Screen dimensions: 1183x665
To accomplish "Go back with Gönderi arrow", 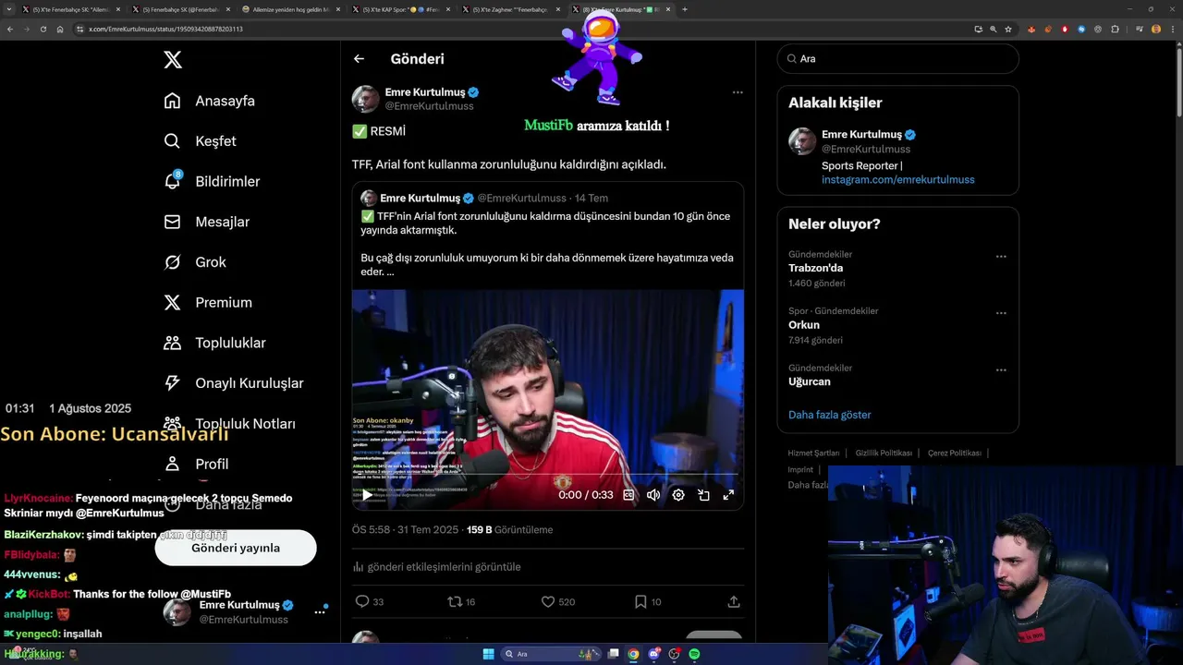I will (x=359, y=59).
